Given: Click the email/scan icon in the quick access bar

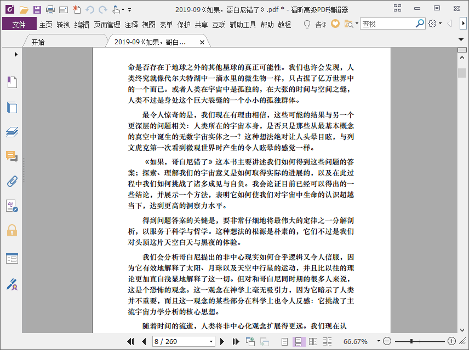Looking at the screenshot, I should point(64,10).
